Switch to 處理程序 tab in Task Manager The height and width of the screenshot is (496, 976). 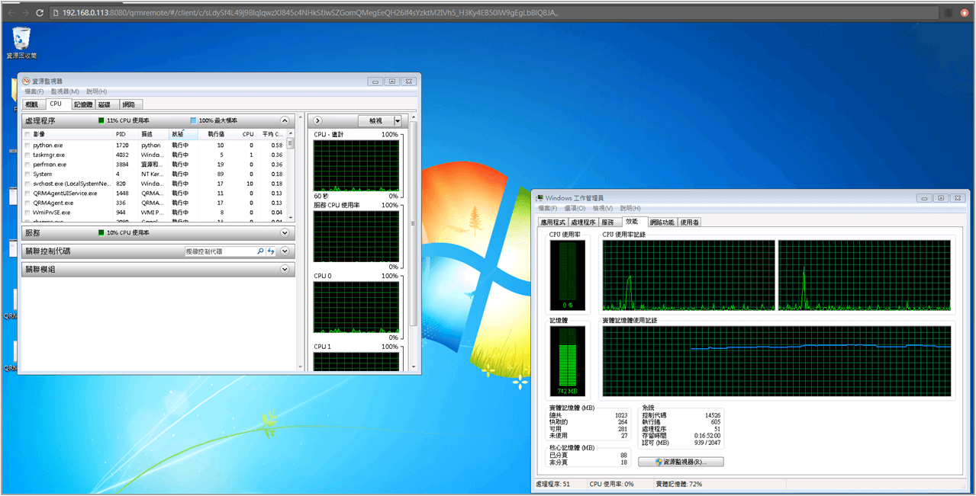coord(583,222)
